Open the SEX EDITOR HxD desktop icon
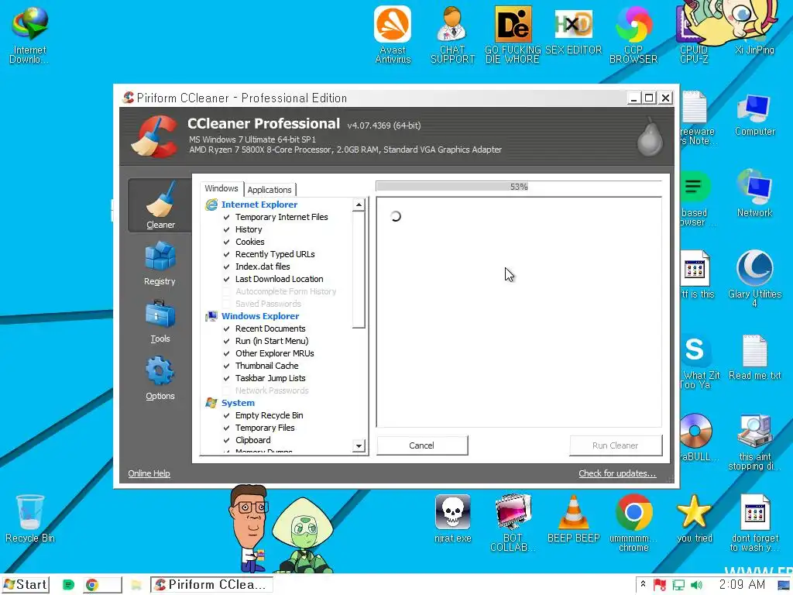Screen dimensions: 793x595 [573, 30]
